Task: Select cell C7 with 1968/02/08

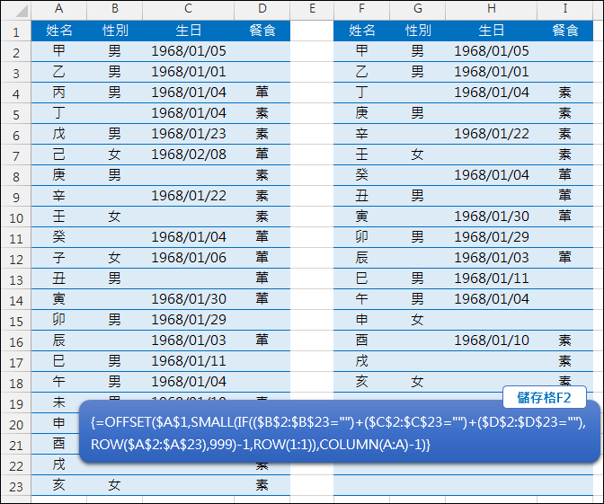Action: coord(189,155)
